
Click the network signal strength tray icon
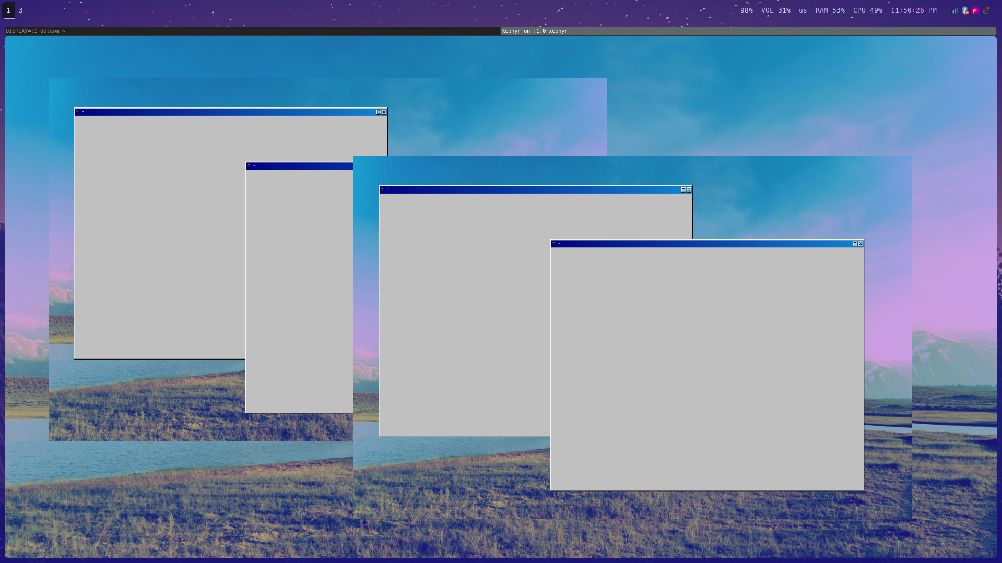click(x=954, y=10)
